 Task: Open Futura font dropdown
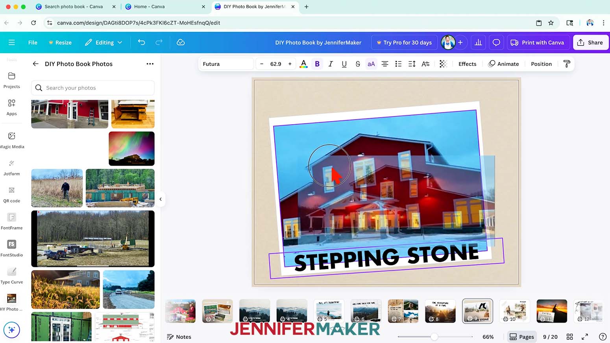(x=226, y=64)
